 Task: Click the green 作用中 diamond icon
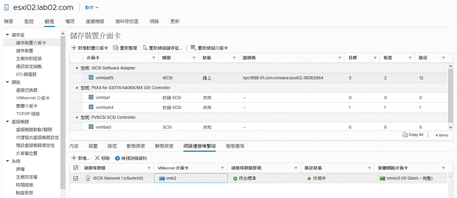tap(309, 178)
